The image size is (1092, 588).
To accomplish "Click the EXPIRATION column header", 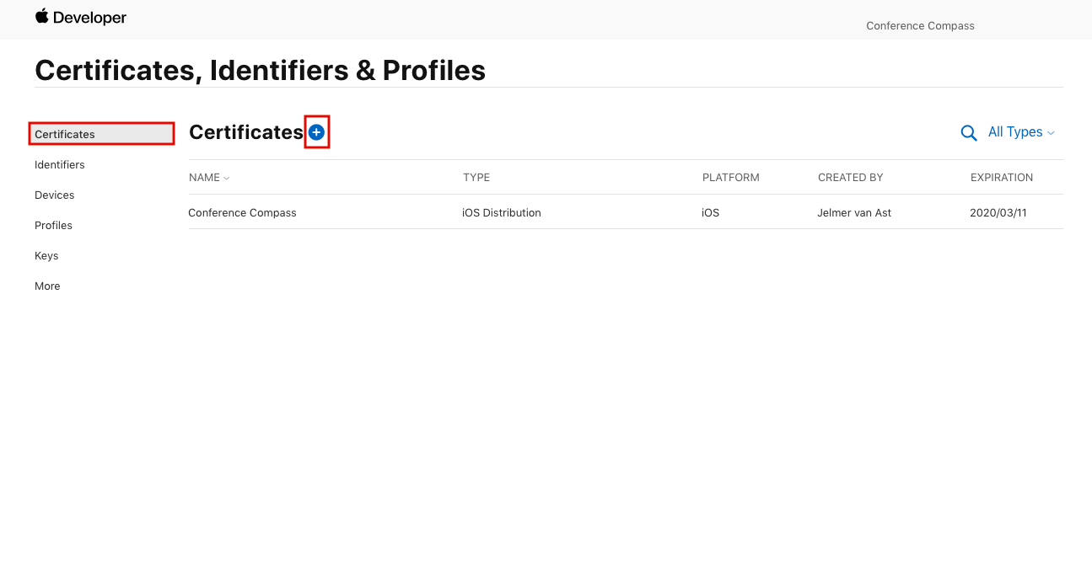I will (x=1002, y=178).
